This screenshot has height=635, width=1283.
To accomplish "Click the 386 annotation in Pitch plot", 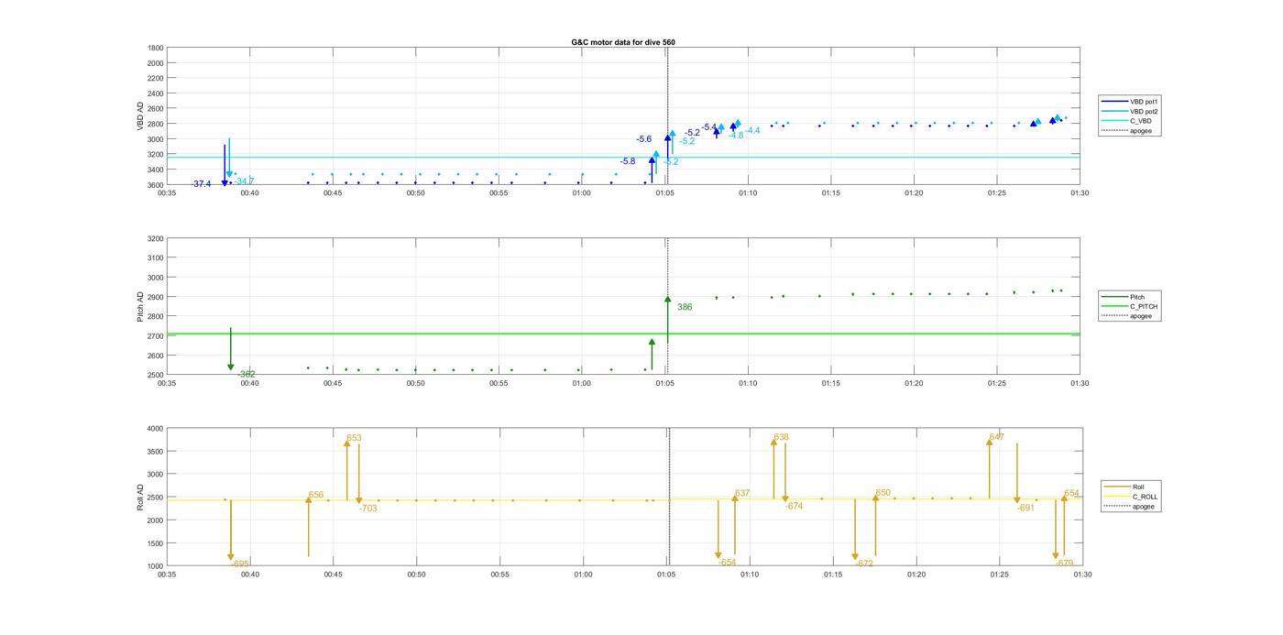I will pyautogui.click(x=685, y=308).
